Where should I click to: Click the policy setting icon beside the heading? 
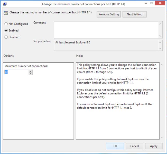pyautogui.click(x=6, y=13)
